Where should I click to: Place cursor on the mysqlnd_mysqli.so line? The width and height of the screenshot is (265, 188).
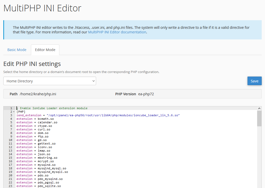tap(42, 172)
